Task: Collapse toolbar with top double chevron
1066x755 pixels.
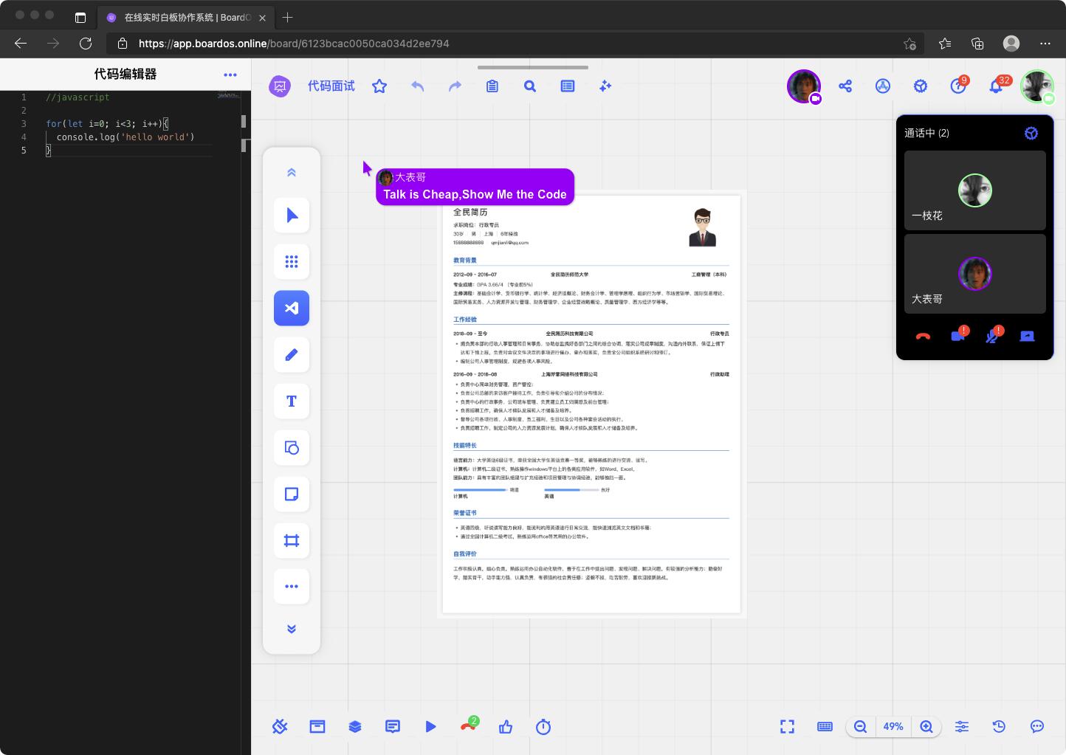Action: coord(292,173)
